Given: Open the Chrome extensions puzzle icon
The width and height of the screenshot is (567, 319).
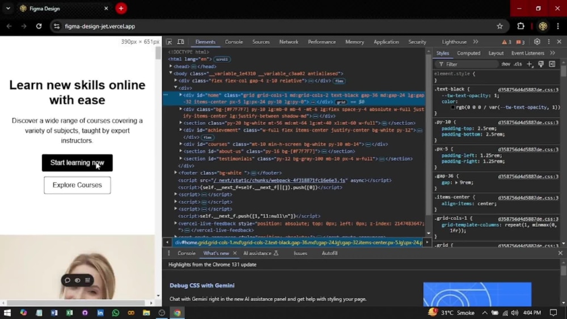Looking at the screenshot, I should (521, 27).
